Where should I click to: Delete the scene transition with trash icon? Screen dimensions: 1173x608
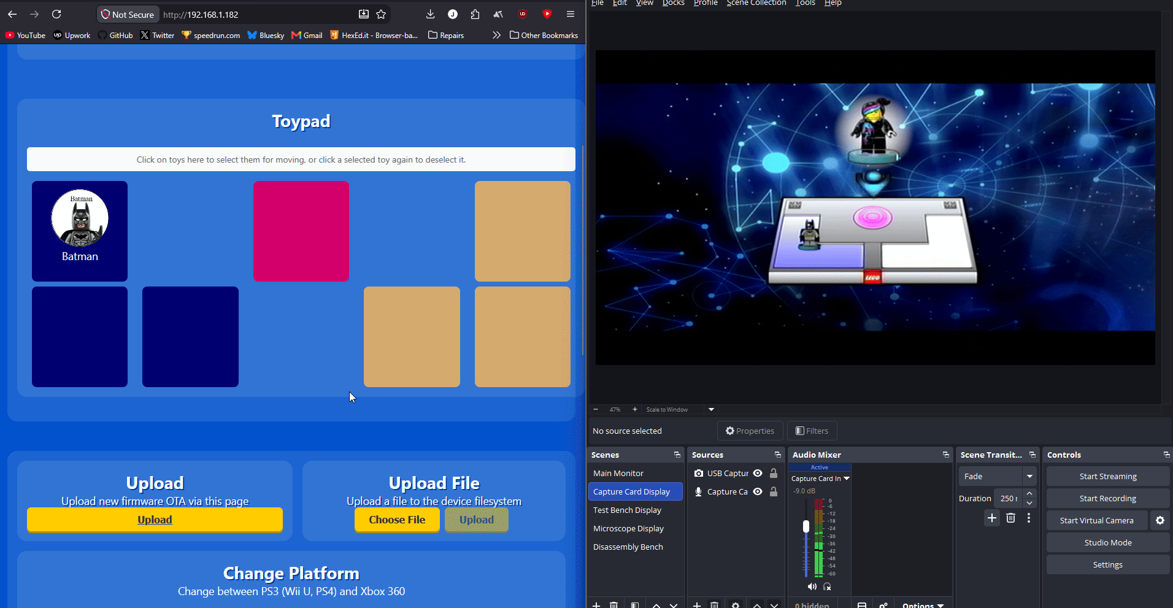click(x=1011, y=518)
